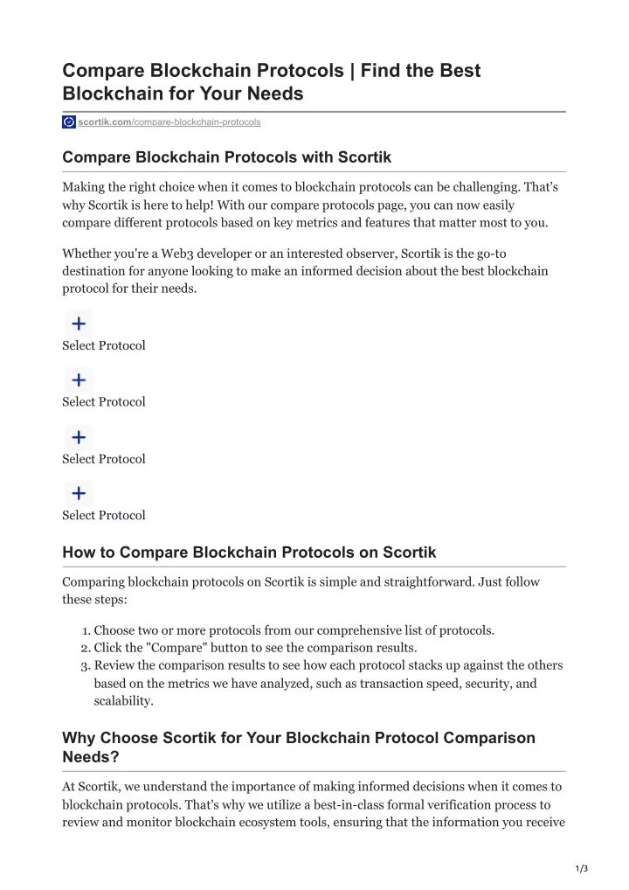Click the Scortik favicon beside the URL
Screen dimensions: 629x890
coord(69,122)
